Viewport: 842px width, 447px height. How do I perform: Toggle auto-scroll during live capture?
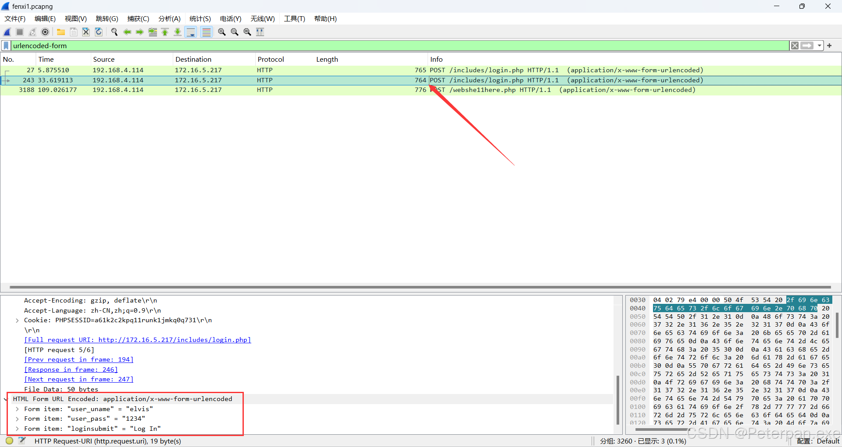point(191,32)
